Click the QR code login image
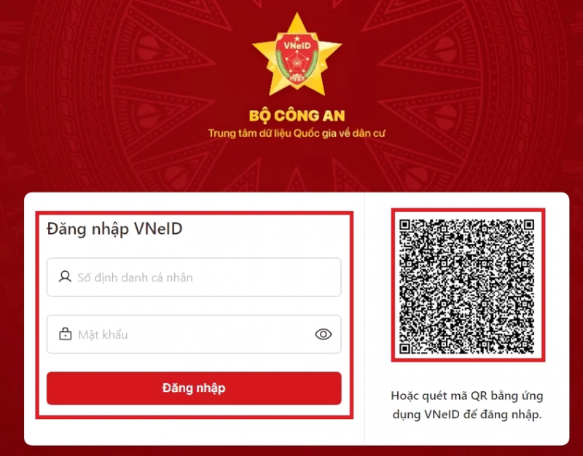This screenshot has height=456, width=583. [x=467, y=286]
